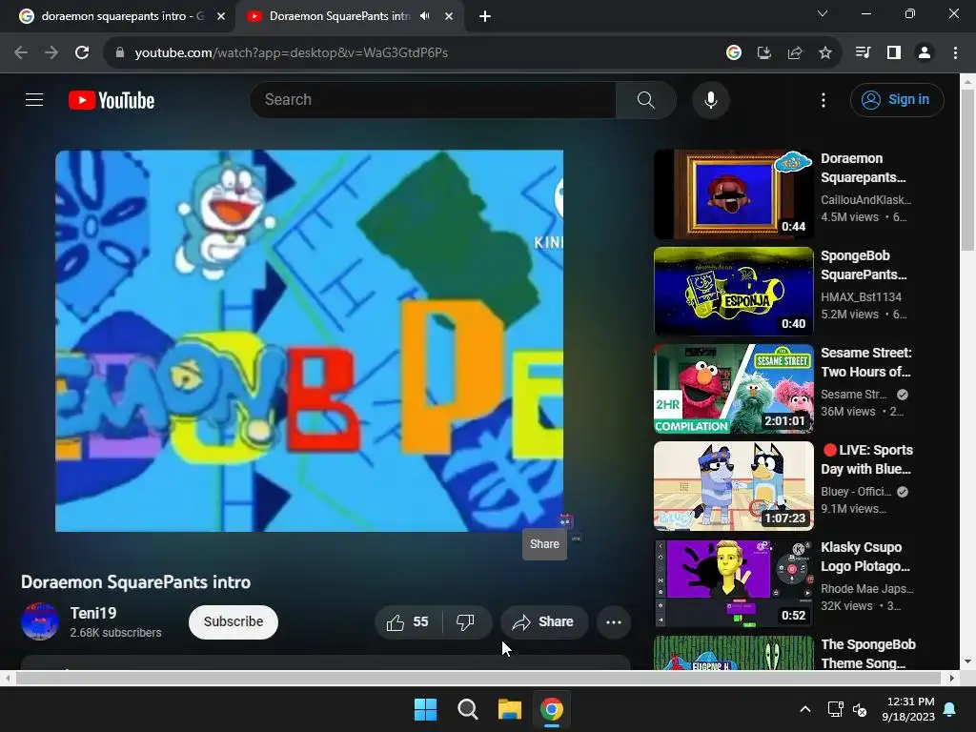Go forward in browser history
The width and height of the screenshot is (976, 732).
point(51,53)
